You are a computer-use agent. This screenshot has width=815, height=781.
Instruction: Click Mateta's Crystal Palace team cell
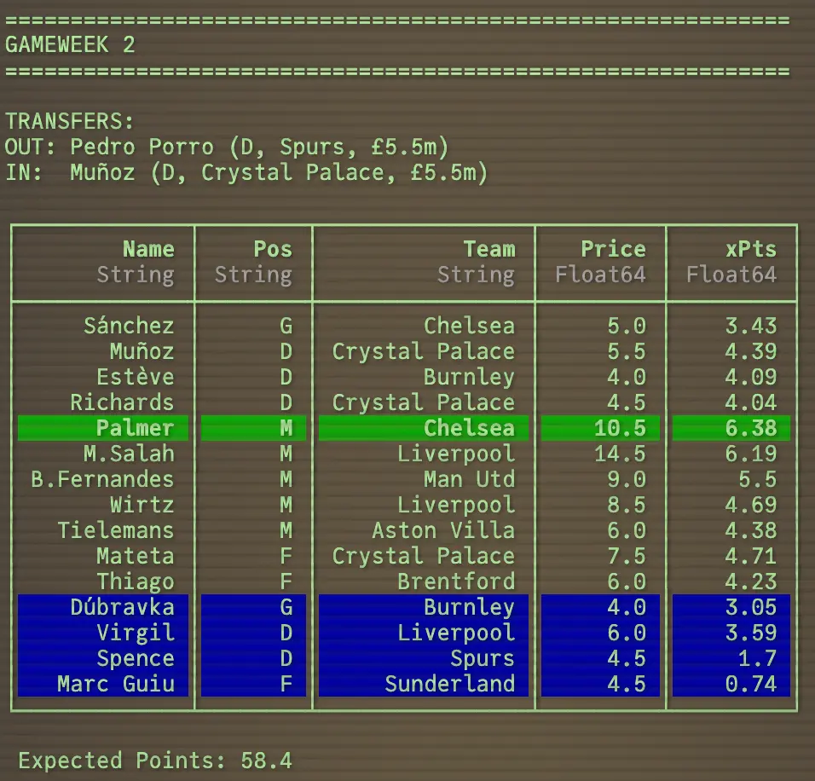424,556
